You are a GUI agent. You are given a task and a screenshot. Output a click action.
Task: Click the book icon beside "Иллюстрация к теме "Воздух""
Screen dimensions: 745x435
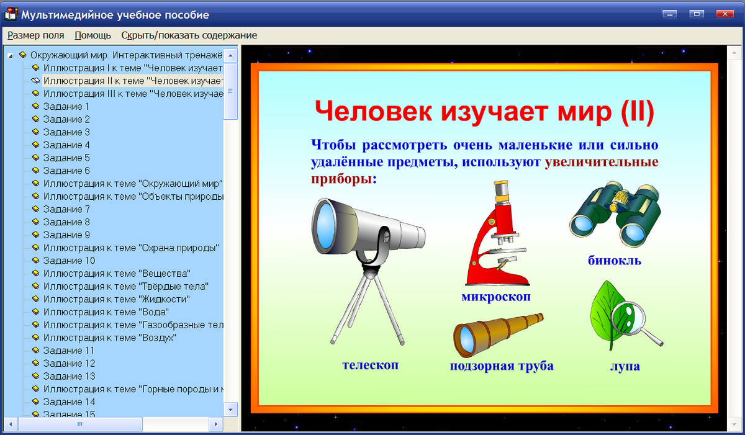(36, 337)
